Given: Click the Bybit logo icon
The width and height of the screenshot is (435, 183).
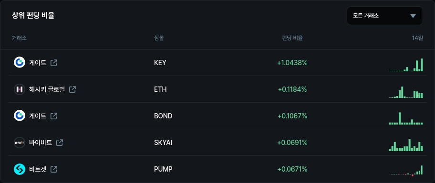Looking at the screenshot, I should tap(20, 143).
